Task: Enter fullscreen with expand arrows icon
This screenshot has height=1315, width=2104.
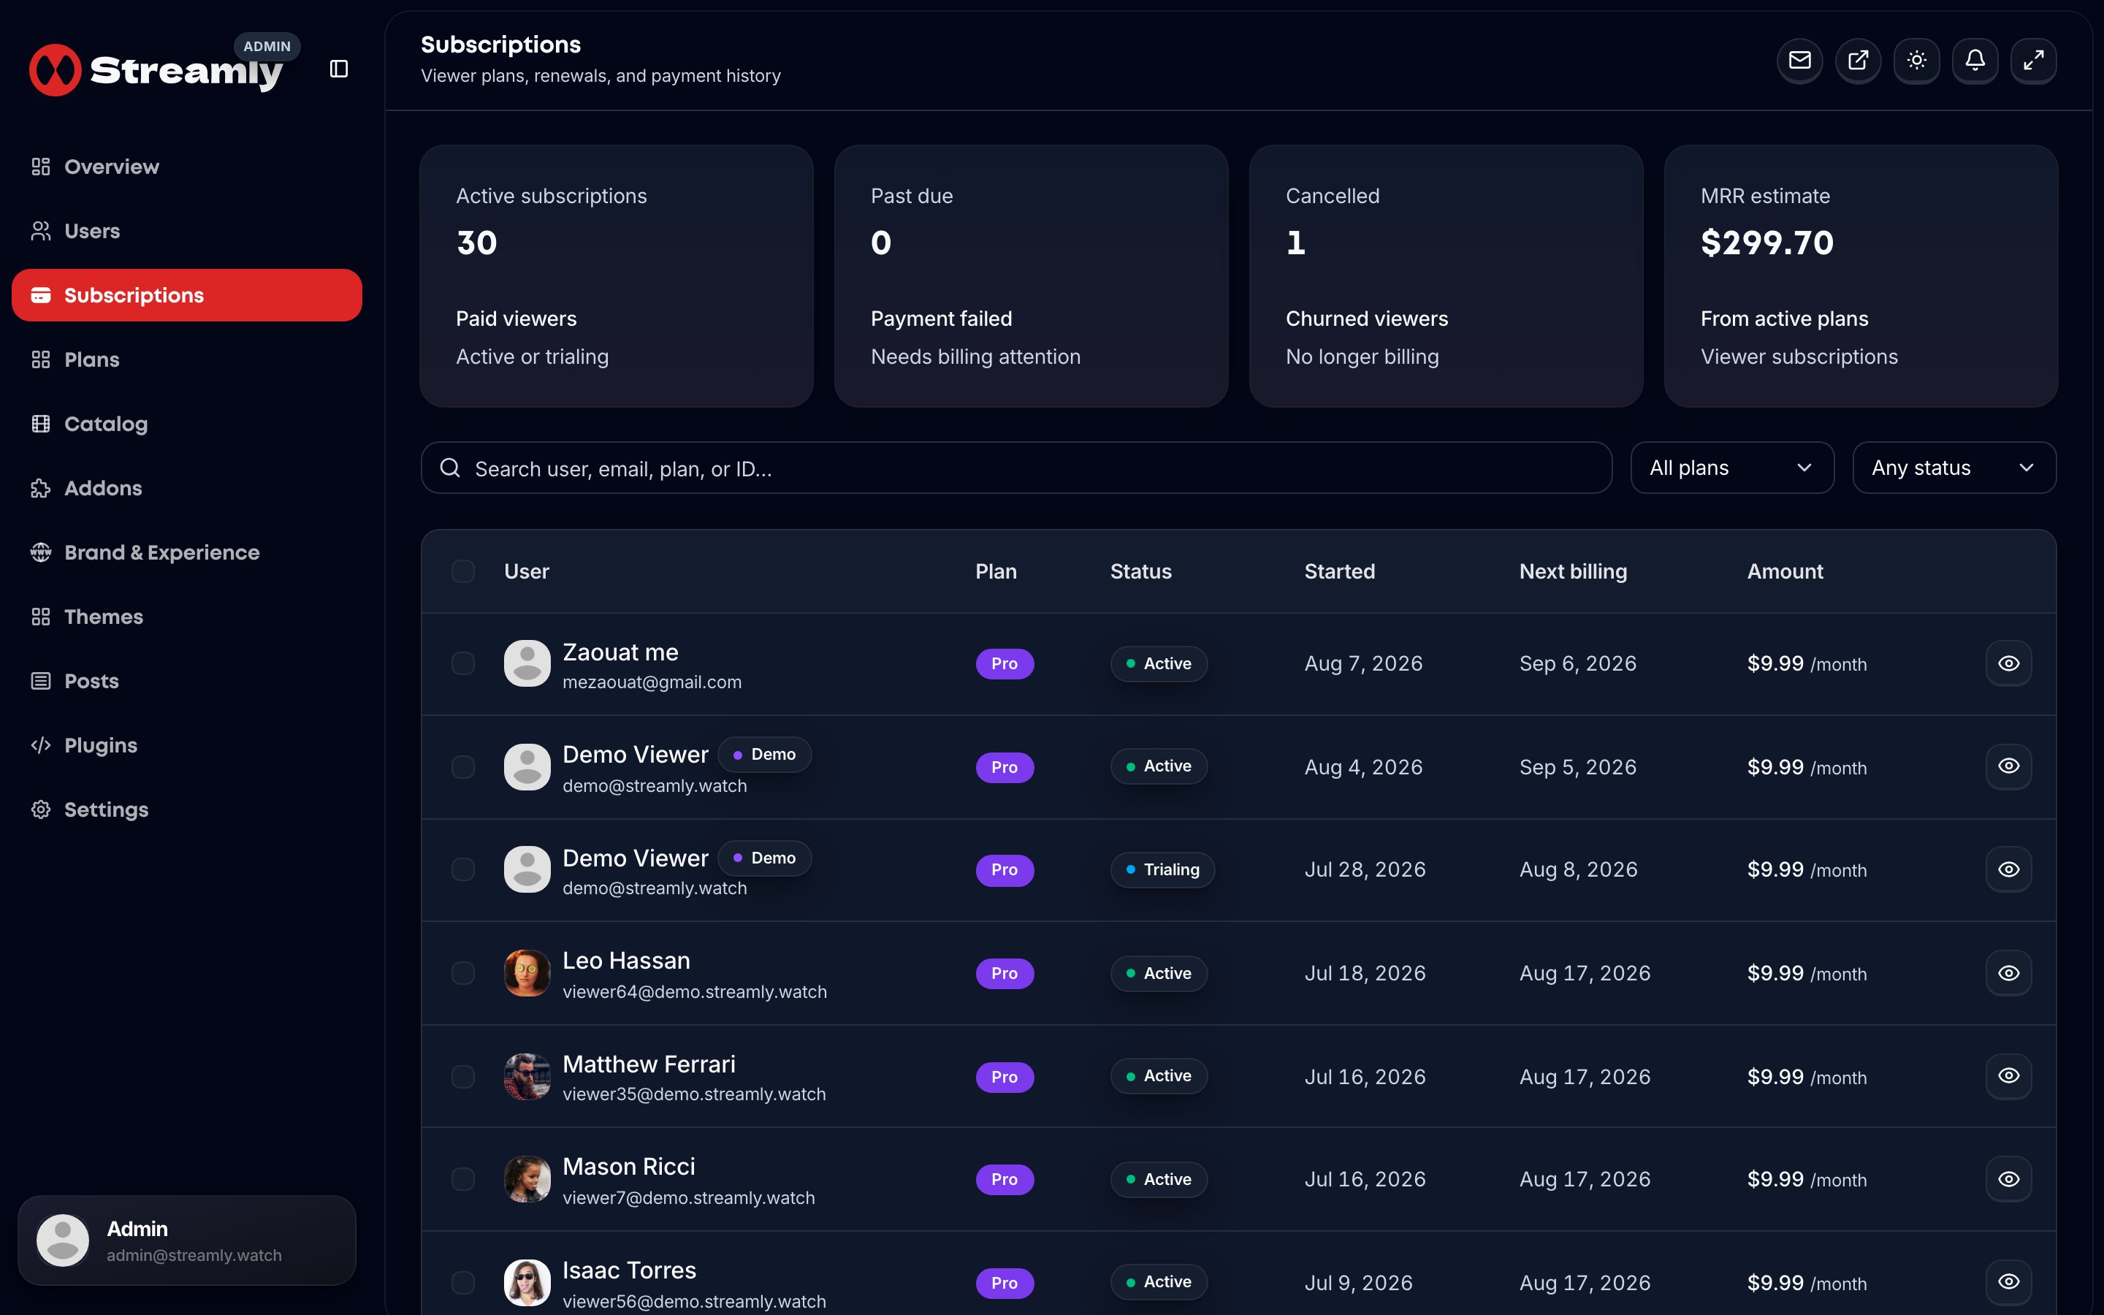Action: (2032, 60)
